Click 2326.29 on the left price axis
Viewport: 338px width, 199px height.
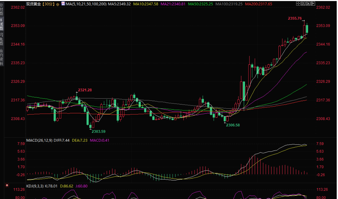tap(18, 82)
